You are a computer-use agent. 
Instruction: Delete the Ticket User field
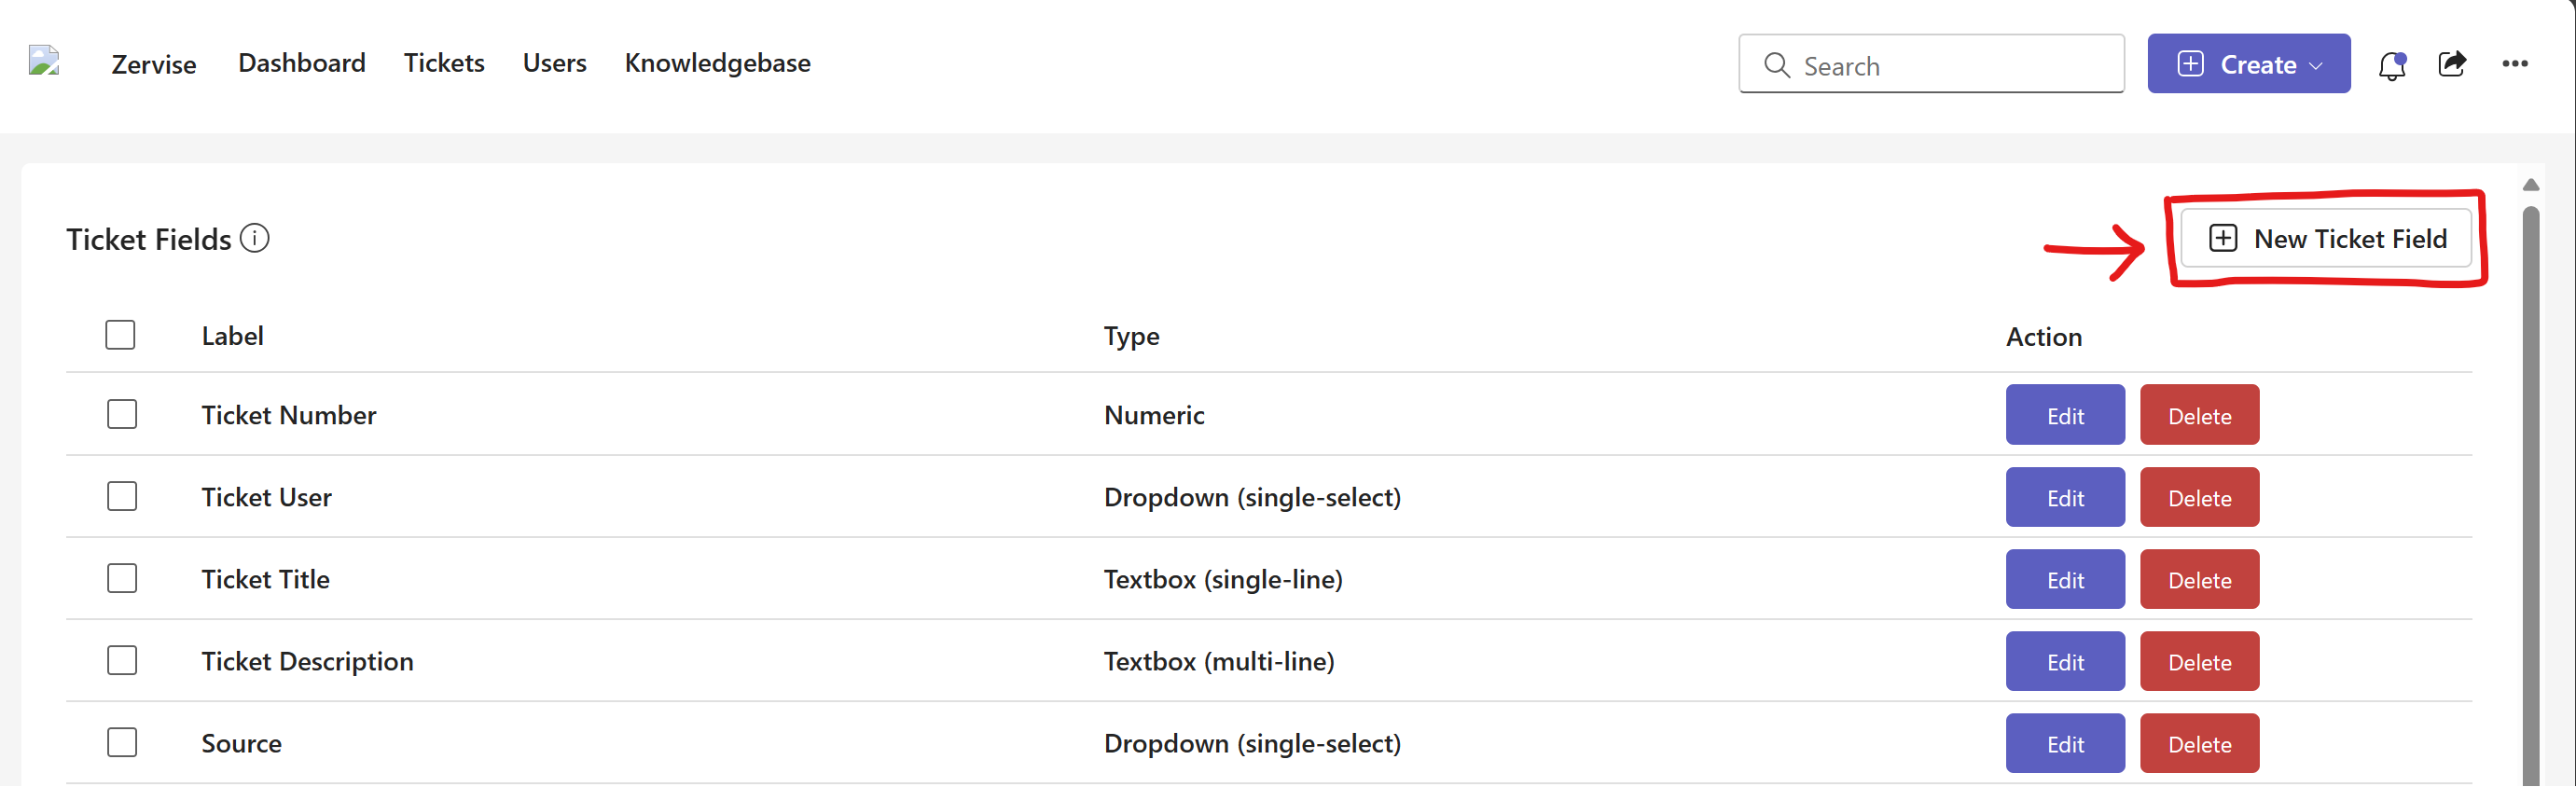(2198, 497)
